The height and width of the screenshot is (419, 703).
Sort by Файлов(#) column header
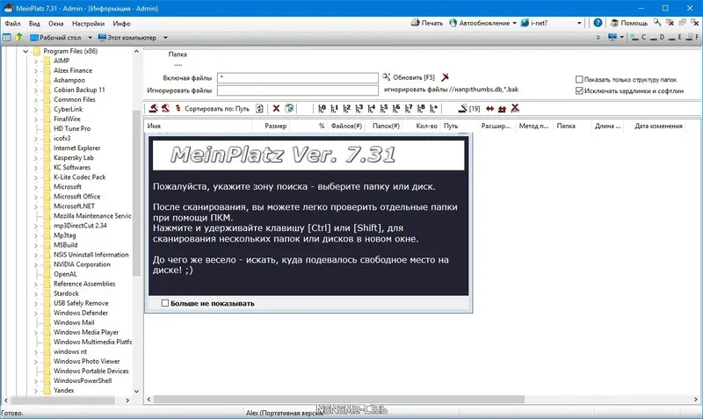(346, 126)
